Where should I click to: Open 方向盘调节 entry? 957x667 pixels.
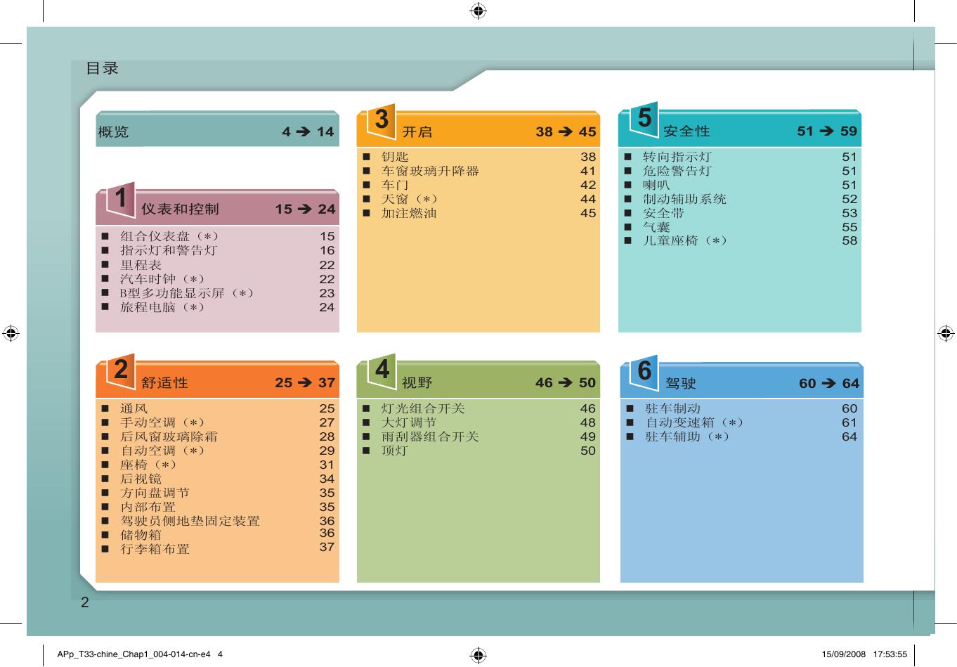tap(155, 493)
